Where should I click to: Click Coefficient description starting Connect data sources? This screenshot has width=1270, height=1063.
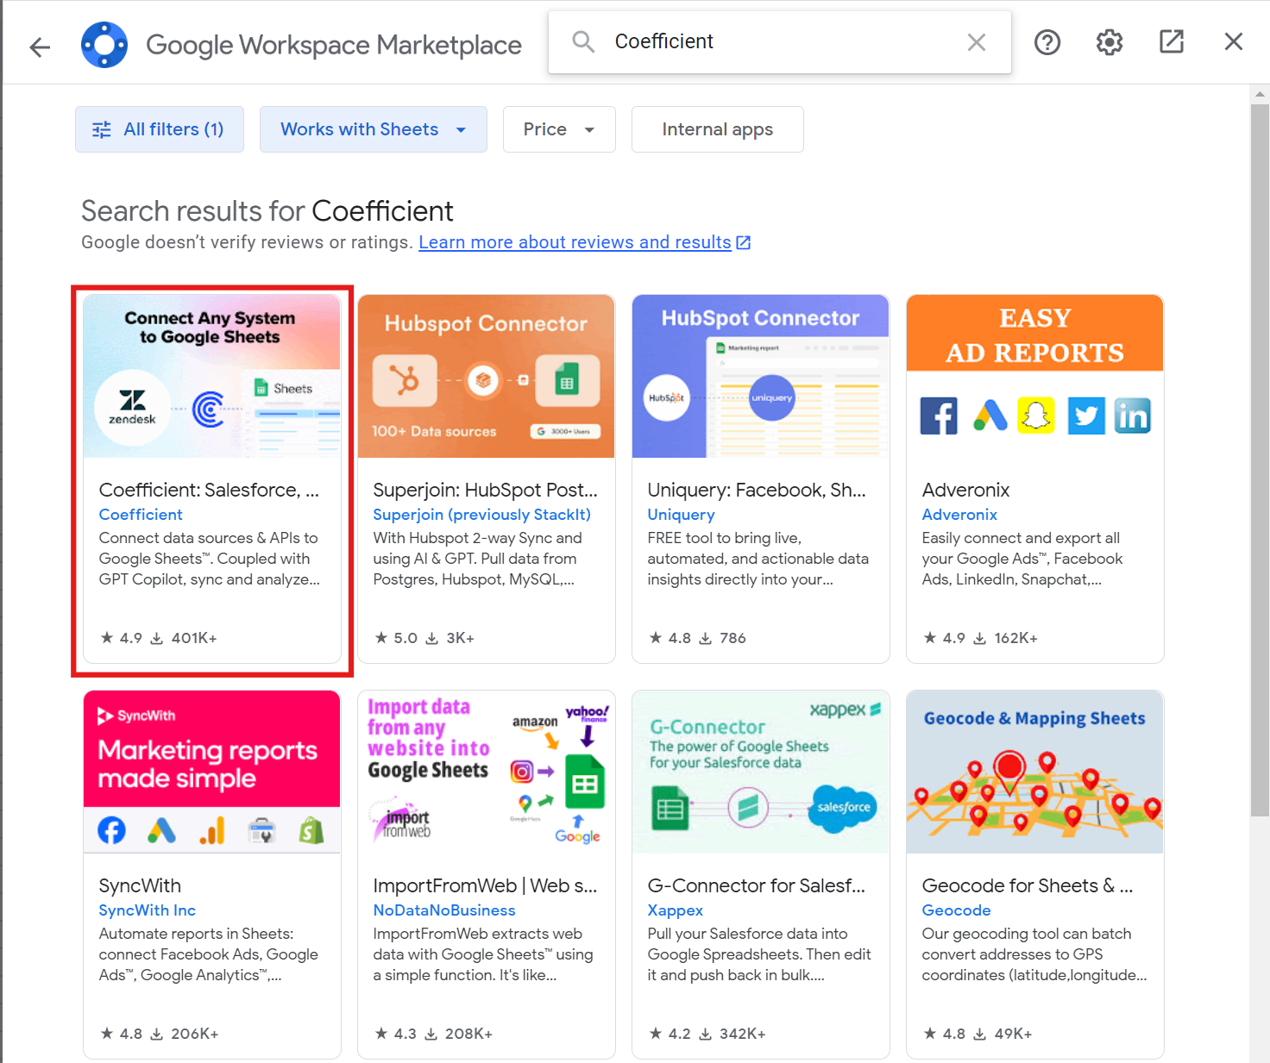pyautogui.click(x=210, y=559)
